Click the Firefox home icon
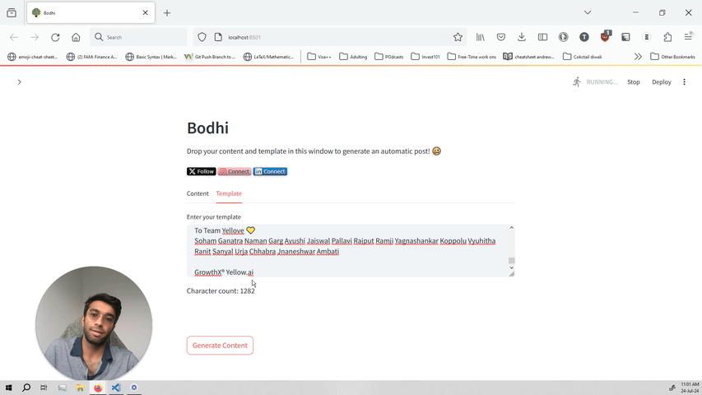The height and width of the screenshot is (395, 702). pos(76,37)
